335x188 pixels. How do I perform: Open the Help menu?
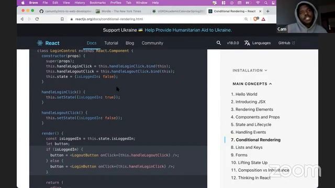pyautogui.click(x=155, y=3)
